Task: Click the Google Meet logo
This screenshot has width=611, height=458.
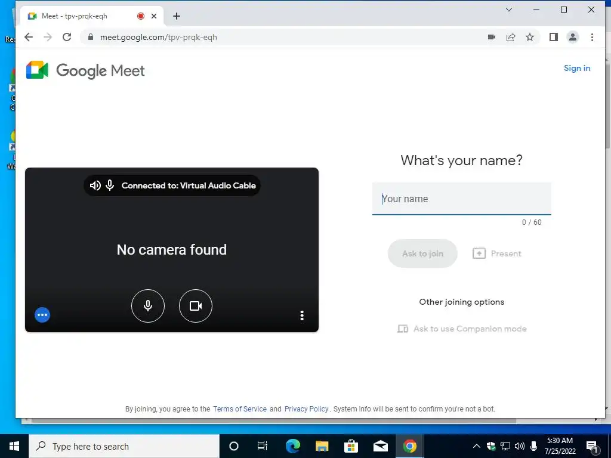Action: [x=85, y=70]
